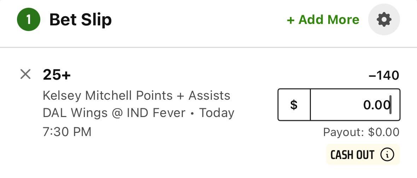Open Kelsey Mitchell Points + Assists market
Image resolution: width=417 pixels, height=178 pixels.
click(x=137, y=96)
